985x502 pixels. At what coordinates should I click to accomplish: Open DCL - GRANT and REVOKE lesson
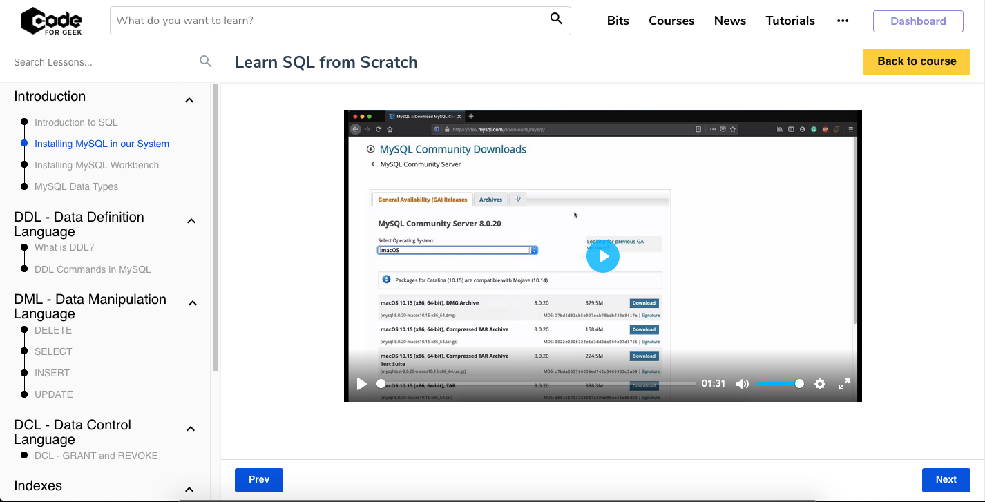96,456
